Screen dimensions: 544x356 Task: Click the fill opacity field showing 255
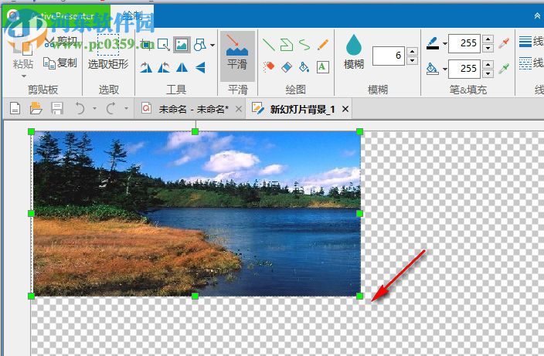(464, 69)
